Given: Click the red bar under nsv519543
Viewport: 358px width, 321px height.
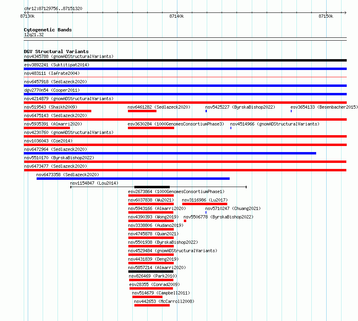Looking at the screenshot, I should [58, 111].
